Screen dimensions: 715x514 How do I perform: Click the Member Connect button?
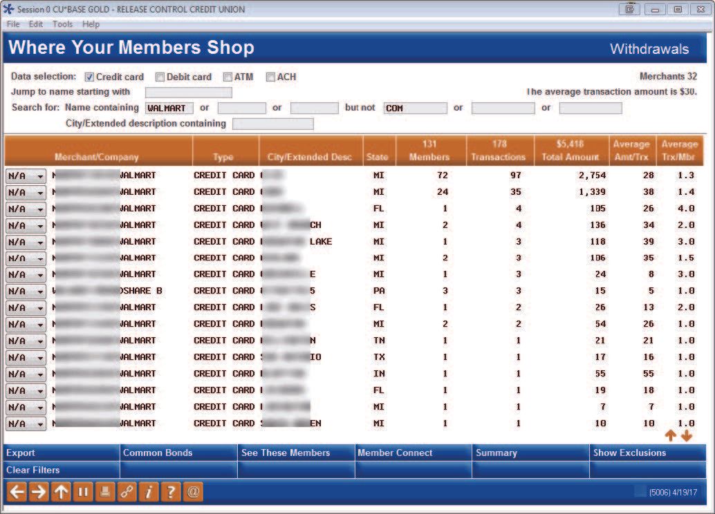pyautogui.click(x=413, y=453)
